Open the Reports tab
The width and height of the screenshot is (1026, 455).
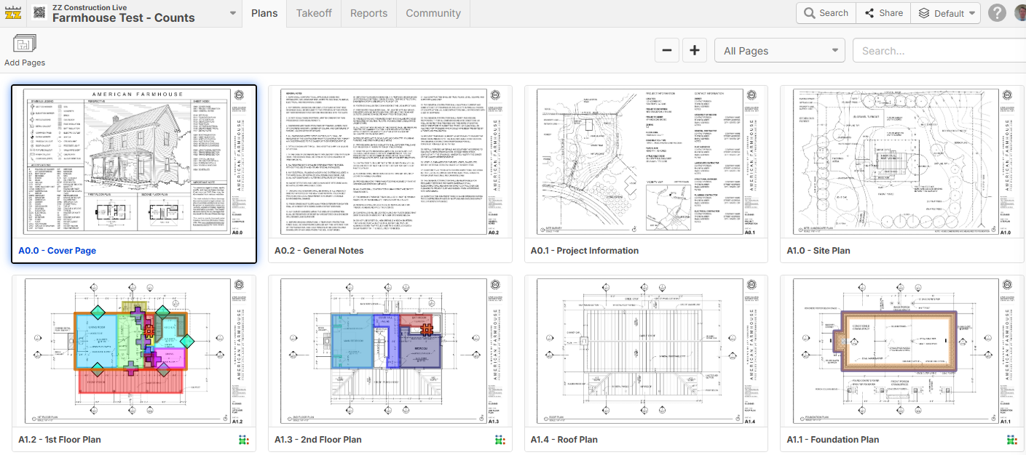[x=368, y=13]
